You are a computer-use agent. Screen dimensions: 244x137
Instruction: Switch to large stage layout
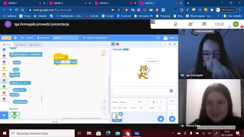pyautogui.click(x=170, y=44)
